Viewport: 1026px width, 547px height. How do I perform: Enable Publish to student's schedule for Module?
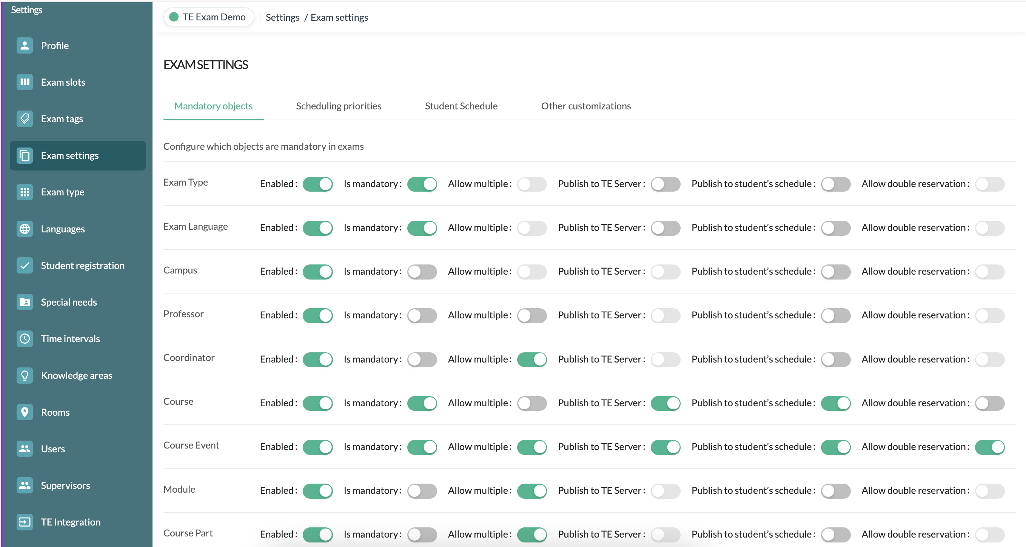click(x=836, y=490)
